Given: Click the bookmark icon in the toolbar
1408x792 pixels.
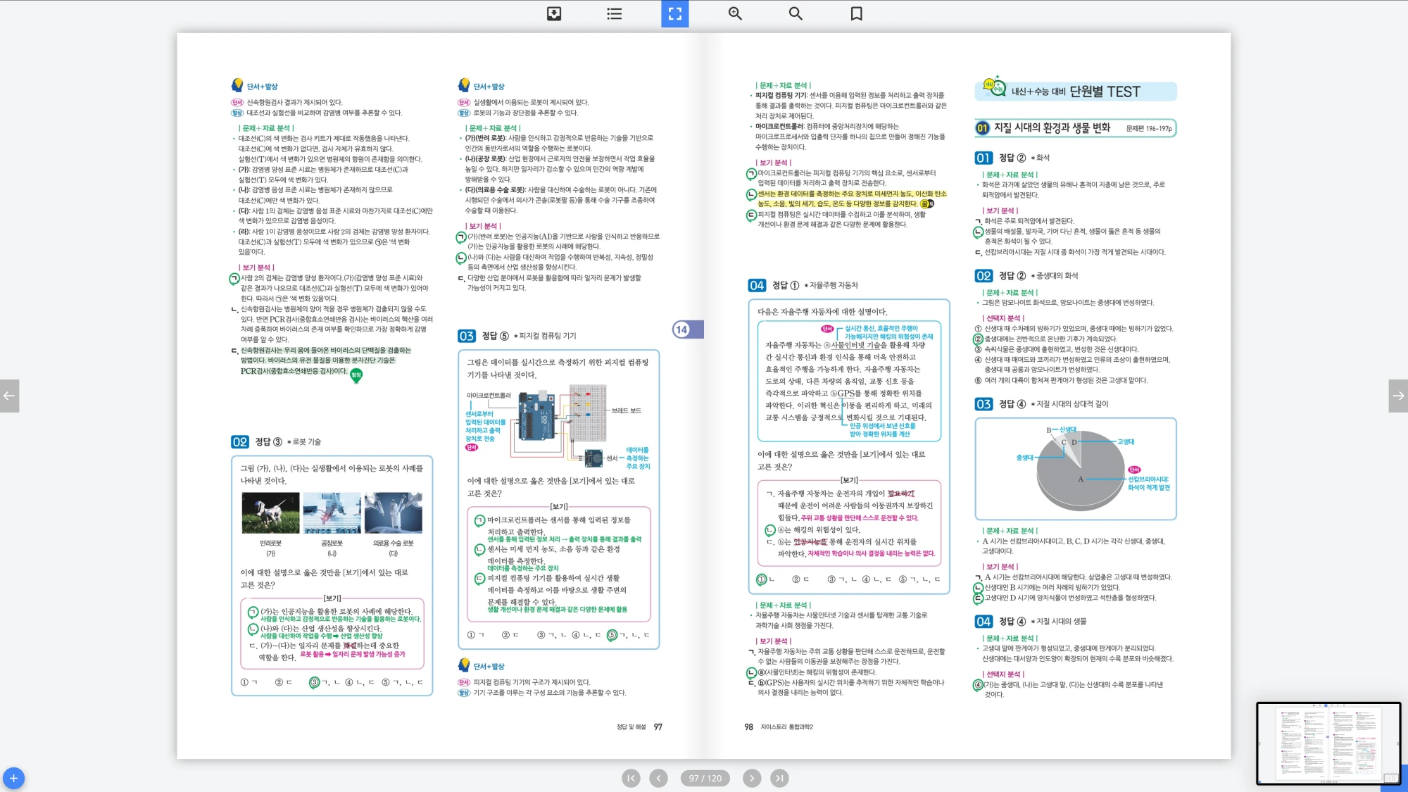Looking at the screenshot, I should [855, 13].
